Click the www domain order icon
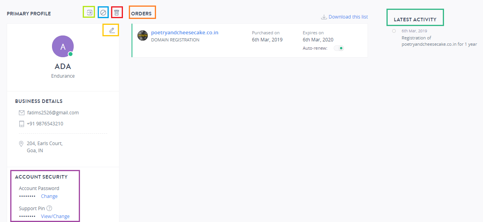483x222 pixels. 143,35
